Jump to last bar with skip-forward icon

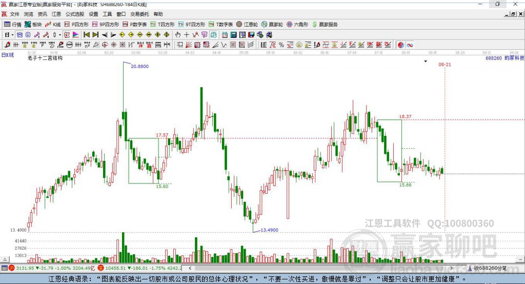95,35
